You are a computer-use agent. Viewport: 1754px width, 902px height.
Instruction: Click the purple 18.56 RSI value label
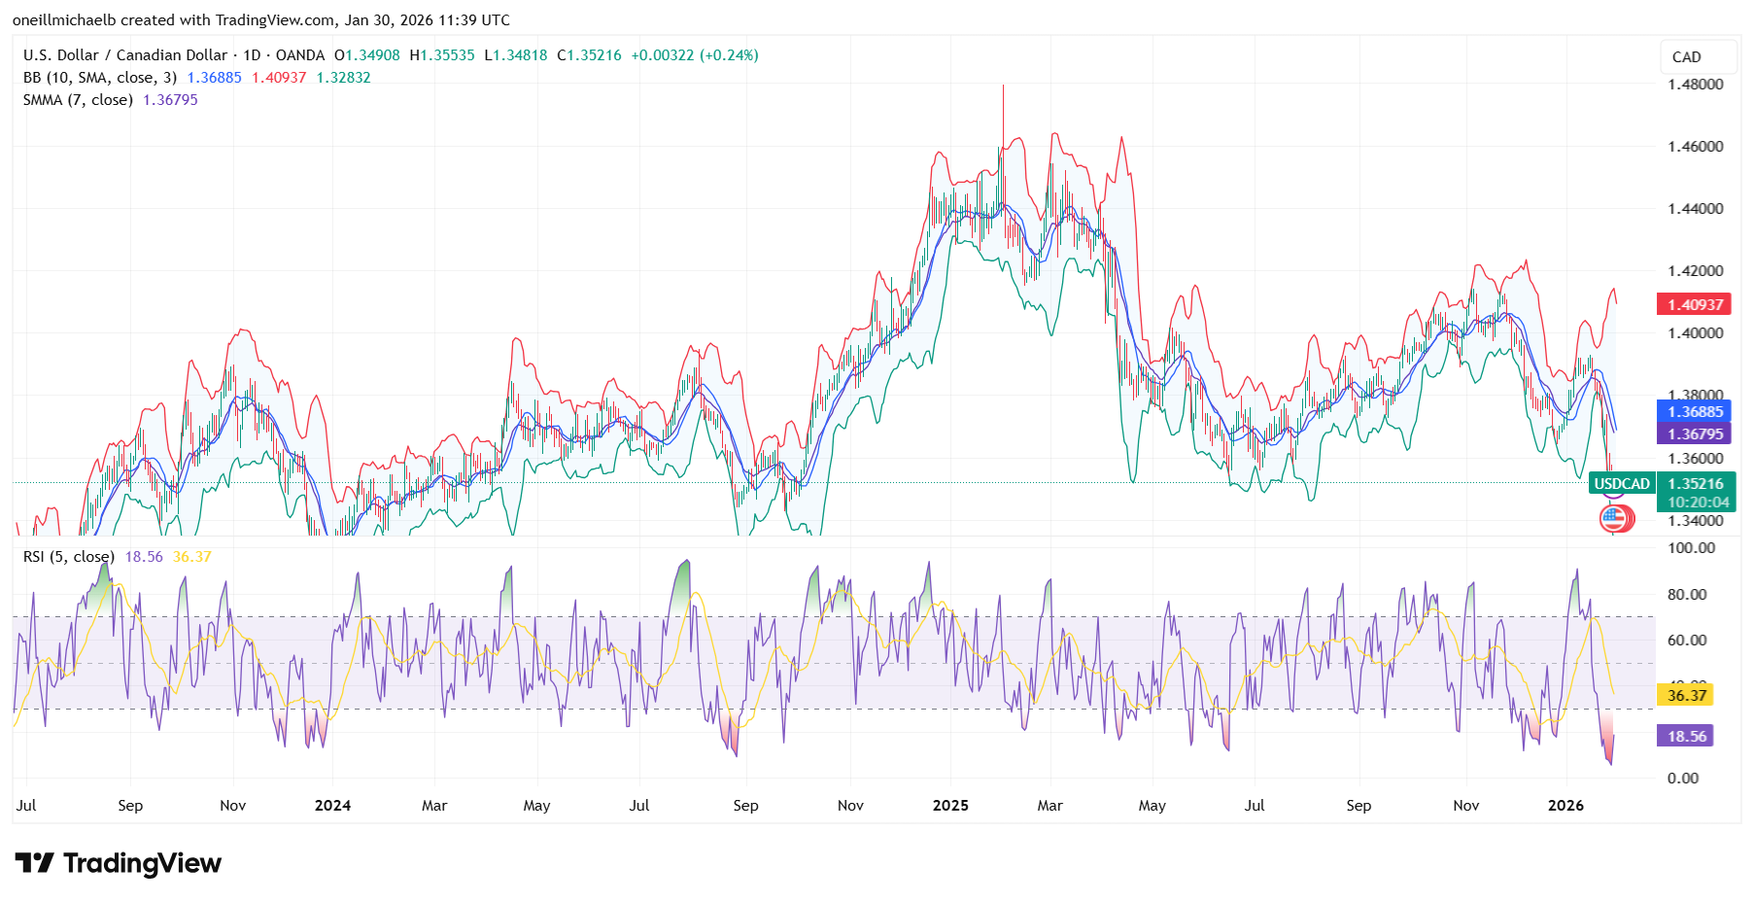tap(1685, 736)
